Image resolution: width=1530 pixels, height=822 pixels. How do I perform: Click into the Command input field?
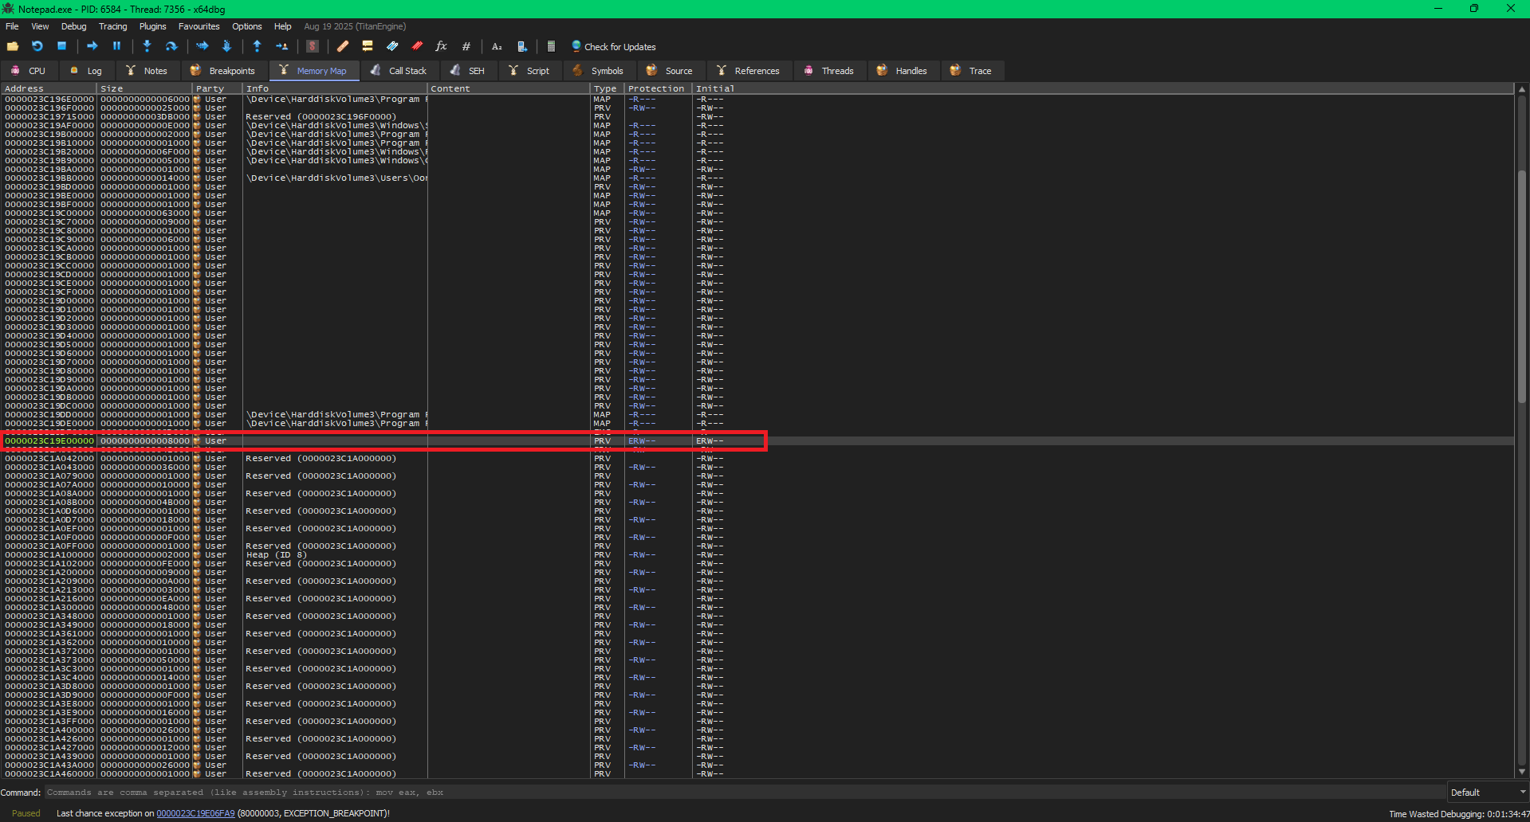(x=718, y=793)
